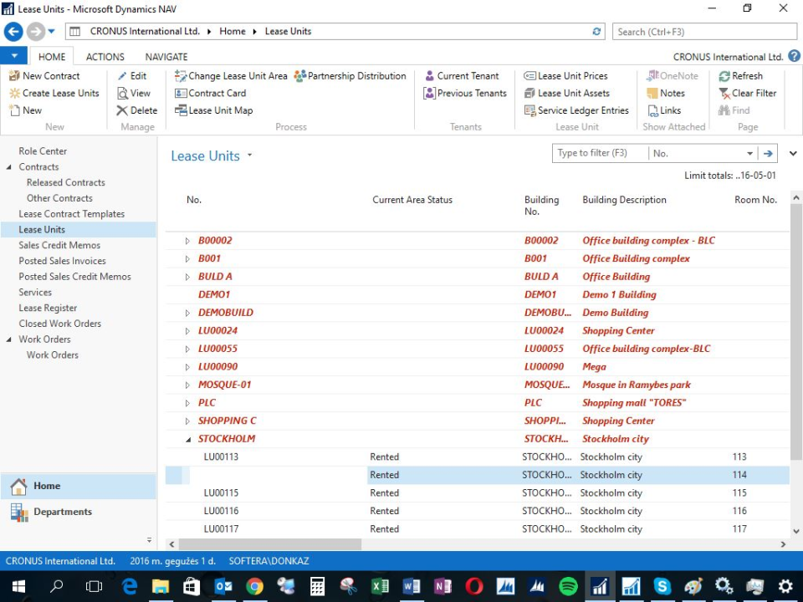This screenshot has height=602, width=803.
Task: Switch to the ACTIONS ribbon tab
Action: coord(105,57)
